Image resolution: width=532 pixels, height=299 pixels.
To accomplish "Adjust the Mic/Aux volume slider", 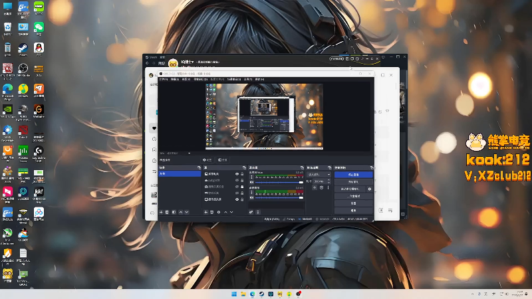I will click(x=279, y=182).
